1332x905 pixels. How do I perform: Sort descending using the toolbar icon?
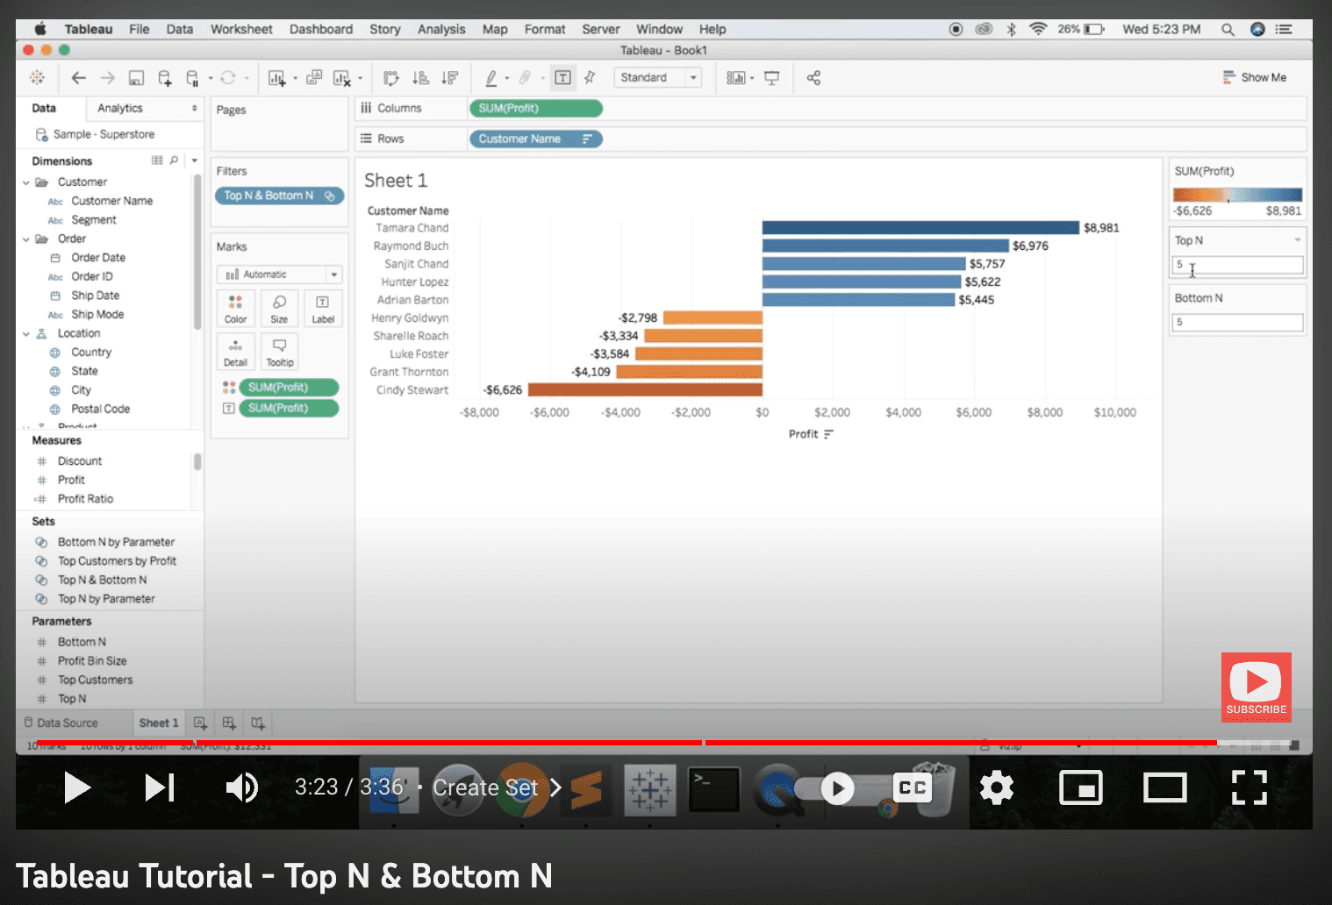click(x=450, y=78)
